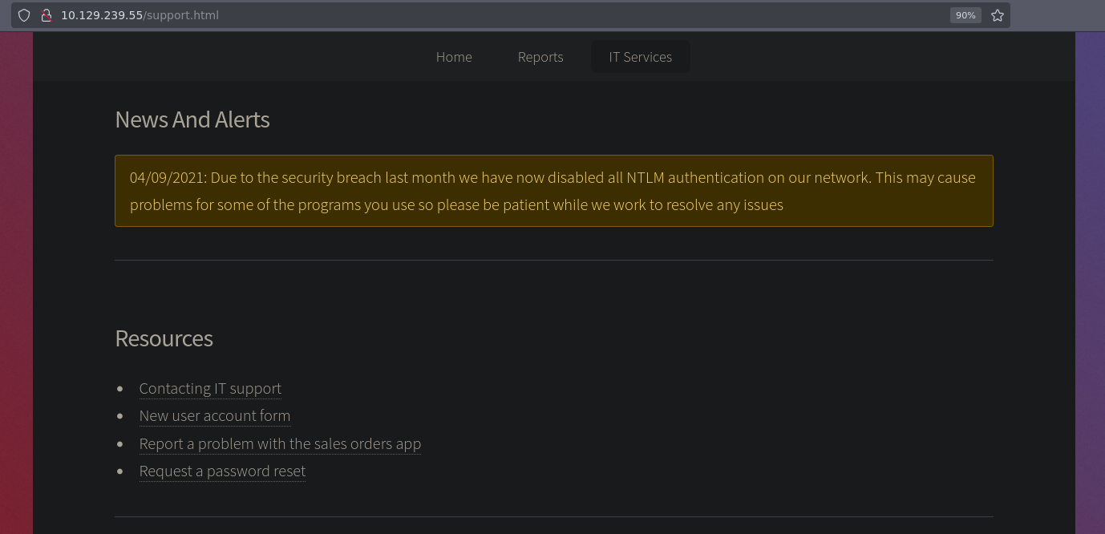The height and width of the screenshot is (534, 1105).
Task: Click the 04/09/2021 date in the alert
Action: [x=168, y=178]
